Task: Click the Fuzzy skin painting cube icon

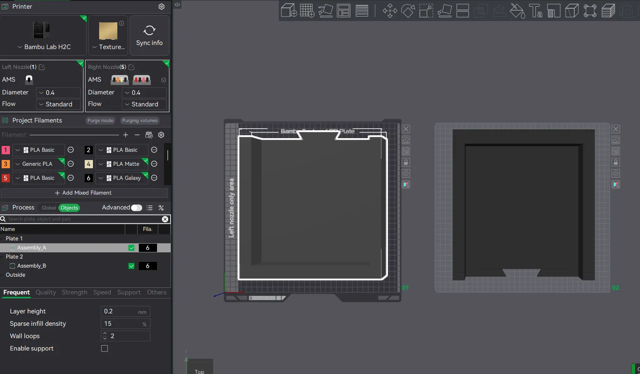Action: pyautogui.click(x=608, y=11)
